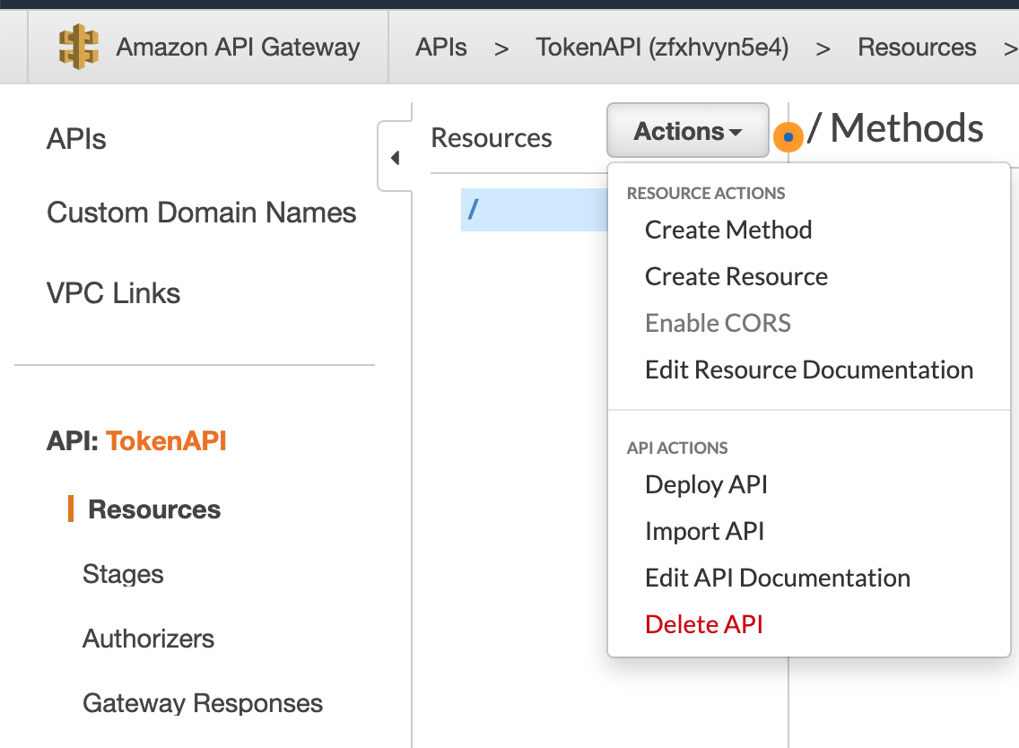Collapse the resources panel with the arrow icon
This screenshot has height=748, width=1019.
[396, 156]
